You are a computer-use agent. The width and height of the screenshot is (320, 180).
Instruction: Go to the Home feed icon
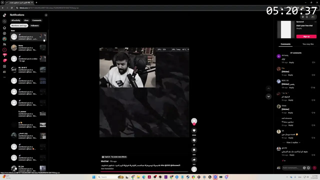4,28
